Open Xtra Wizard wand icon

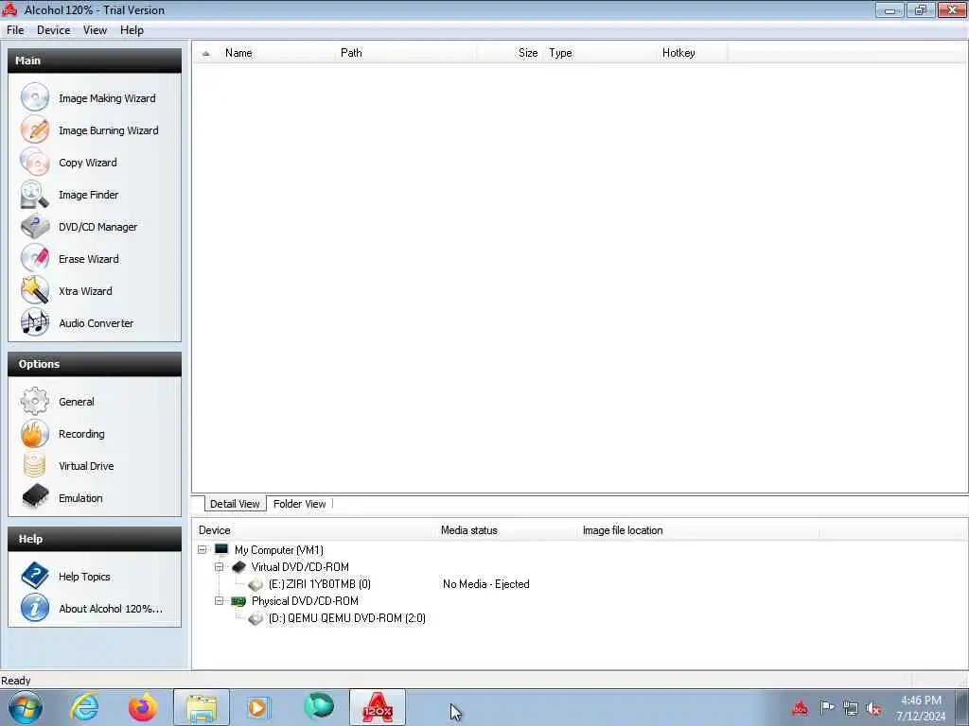coord(35,290)
